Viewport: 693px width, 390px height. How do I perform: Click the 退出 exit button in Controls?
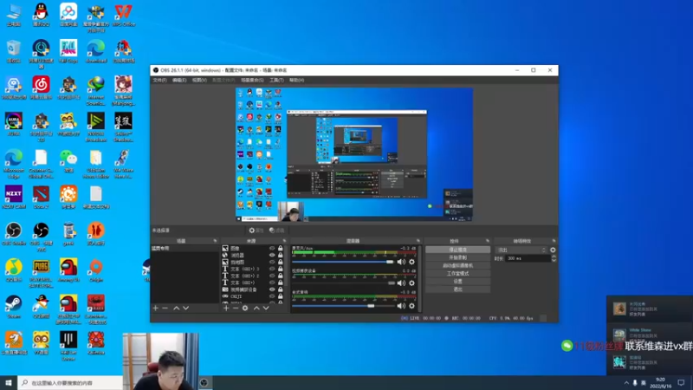[458, 289]
